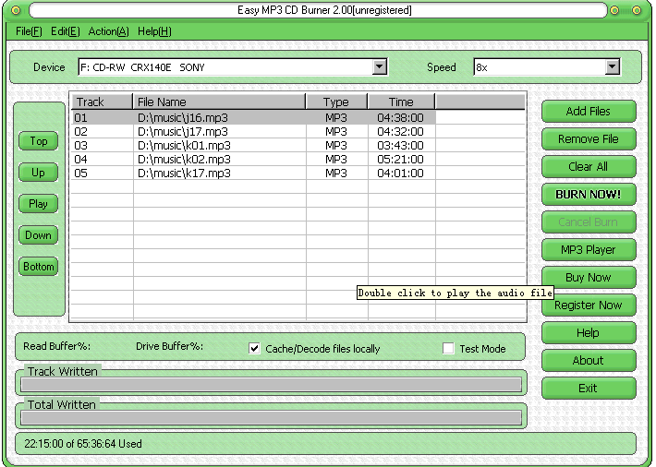
Task: Click the Exit button
Action: pos(589,388)
